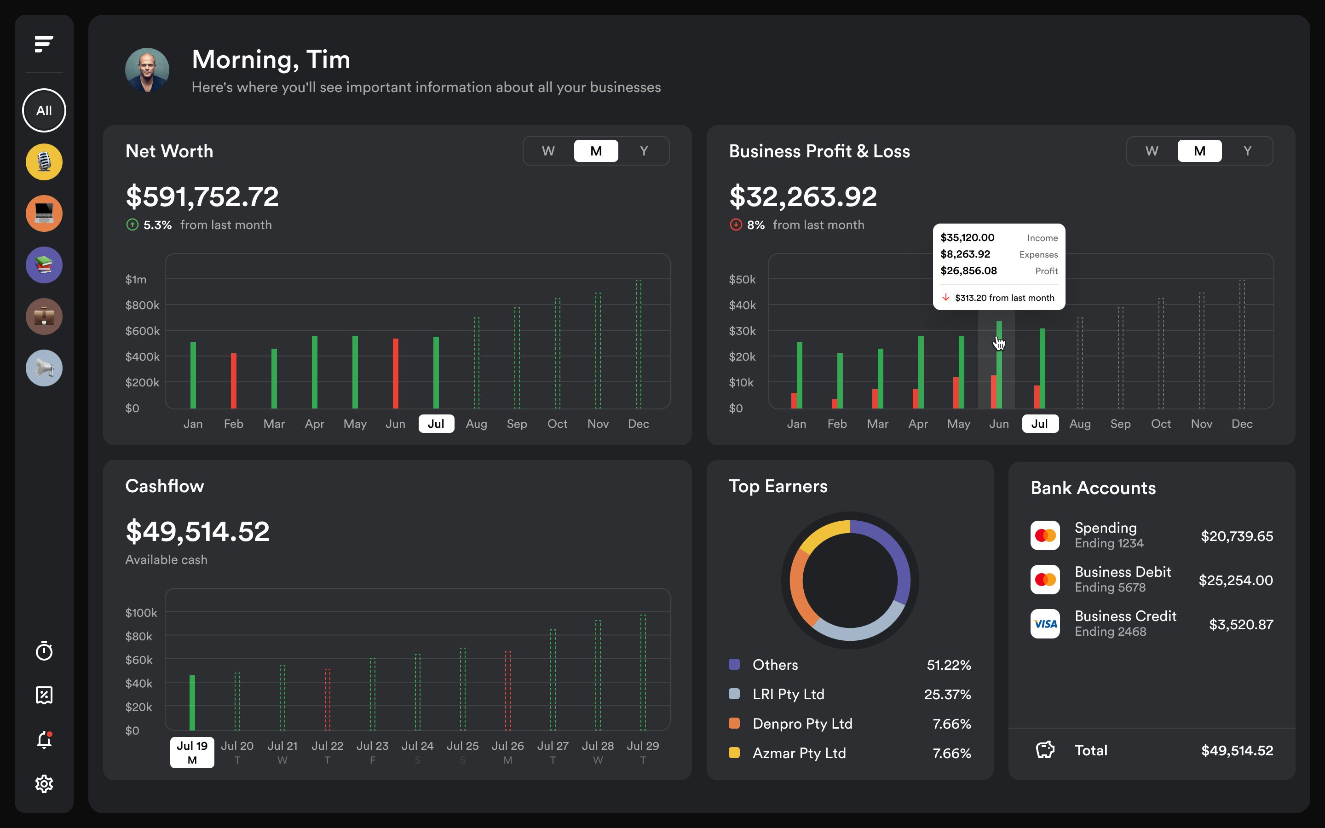This screenshot has width=1325, height=828.
Task: Select All businesses filter
Action: pyautogui.click(x=44, y=110)
